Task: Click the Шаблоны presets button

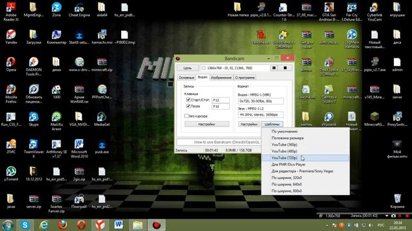Action: [272, 124]
